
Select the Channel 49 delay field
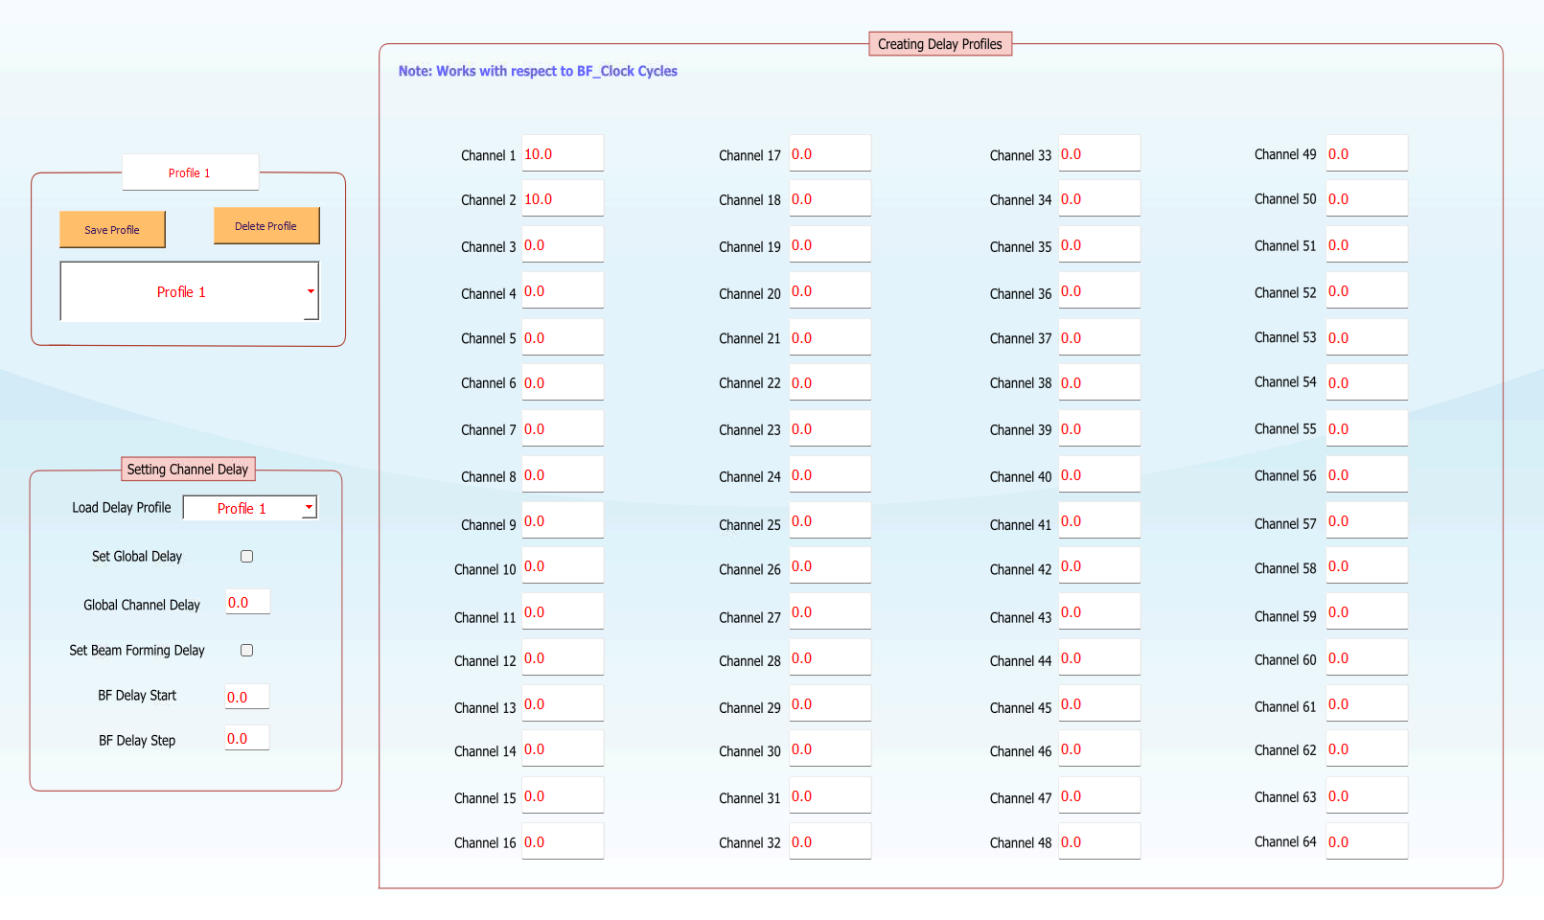[x=1366, y=152]
